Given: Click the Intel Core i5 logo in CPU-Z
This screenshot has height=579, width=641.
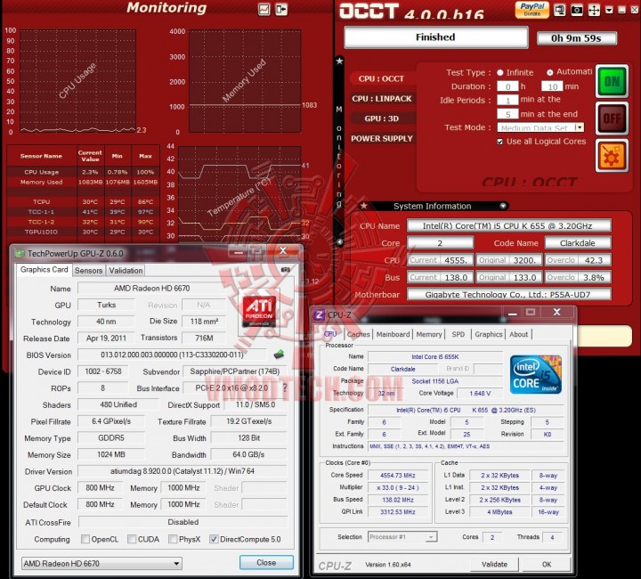Looking at the screenshot, I should [536, 374].
